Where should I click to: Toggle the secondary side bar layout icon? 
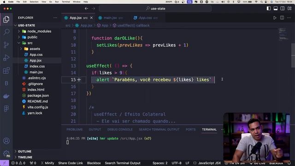coord(283,8)
